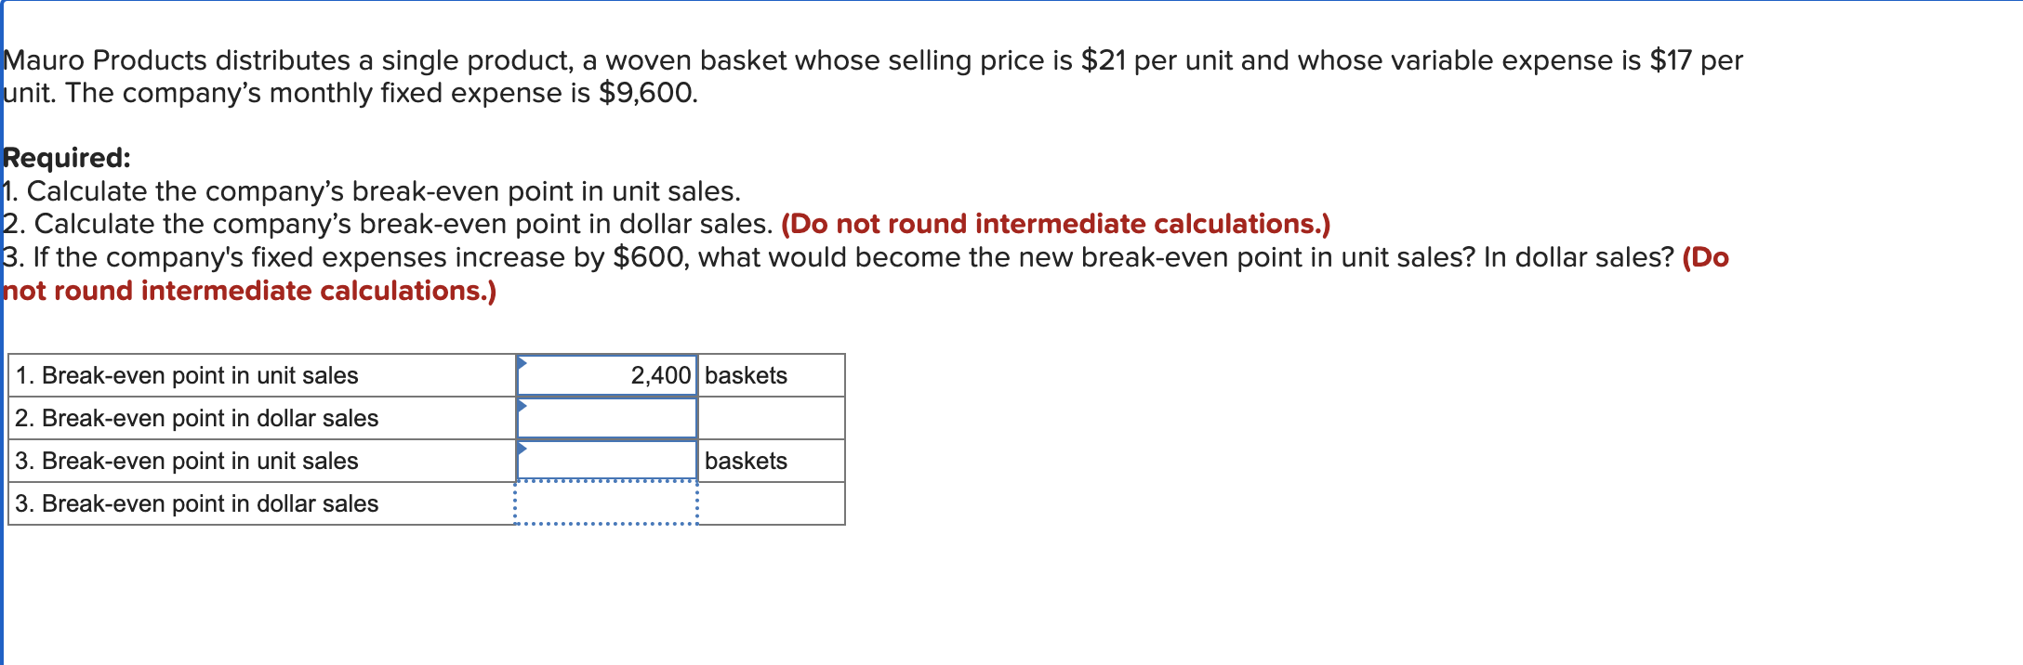Click the empty answer field for break-even dollar sales

click(x=606, y=418)
